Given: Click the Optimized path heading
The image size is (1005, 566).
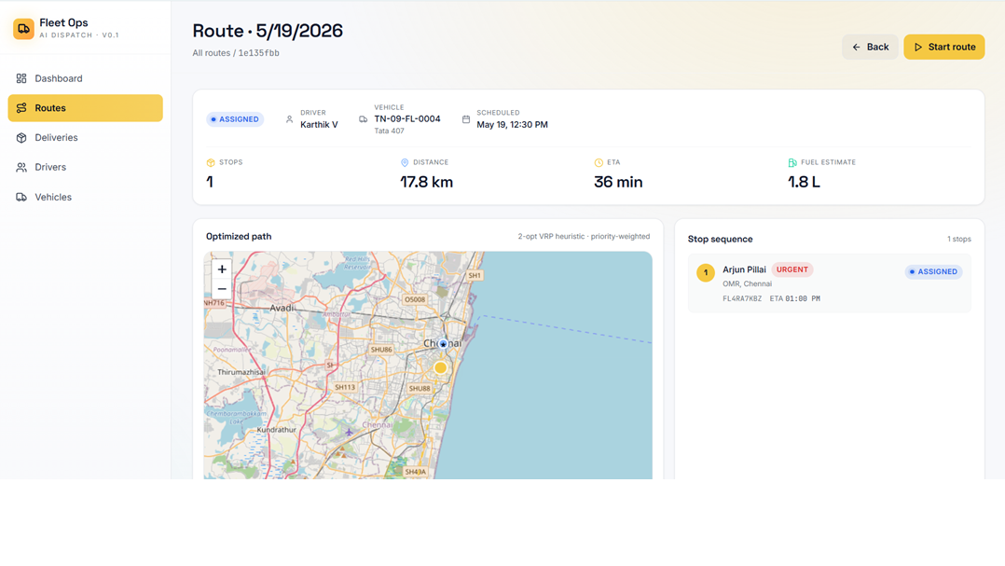Looking at the screenshot, I should (239, 236).
